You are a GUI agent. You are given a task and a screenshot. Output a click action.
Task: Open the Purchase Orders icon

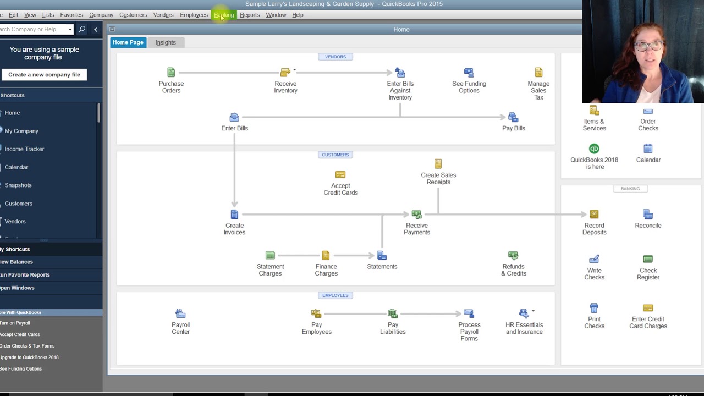coord(171,73)
